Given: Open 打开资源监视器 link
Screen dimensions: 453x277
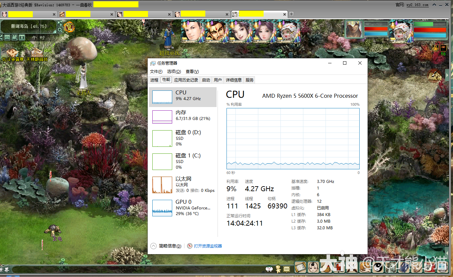Looking at the screenshot, I should (208, 246).
